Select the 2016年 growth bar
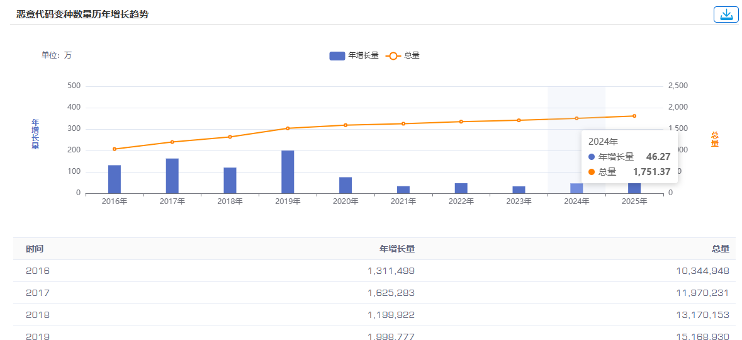The width and height of the screenshot is (742, 340). pos(115,179)
